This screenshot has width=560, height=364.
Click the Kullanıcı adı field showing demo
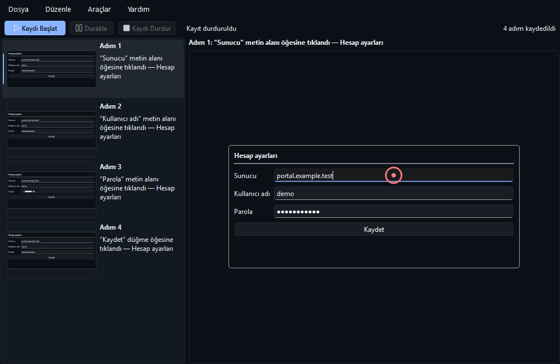pyautogui.click(x=394, y=193)
